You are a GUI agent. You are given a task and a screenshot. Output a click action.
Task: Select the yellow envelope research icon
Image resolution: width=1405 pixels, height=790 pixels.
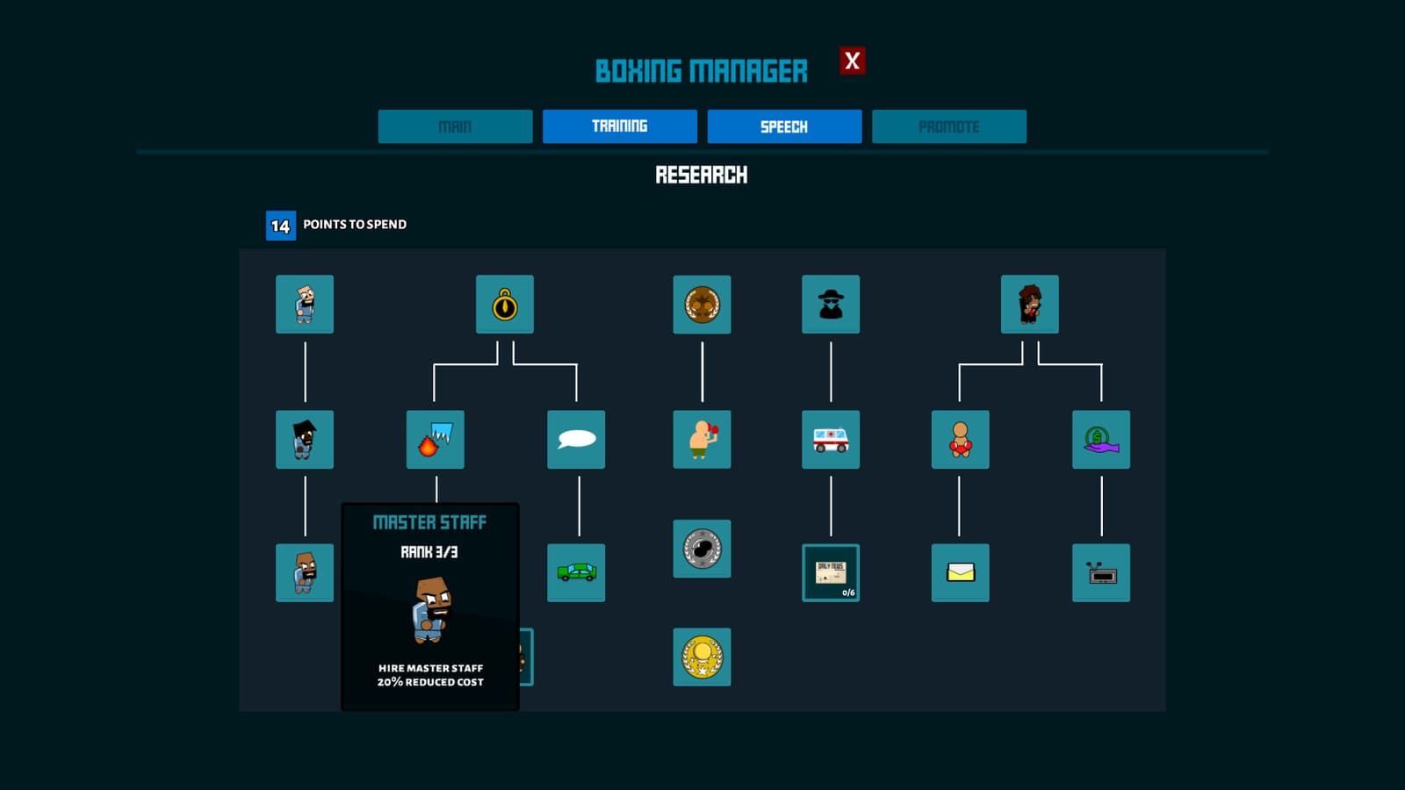point(961,573)
